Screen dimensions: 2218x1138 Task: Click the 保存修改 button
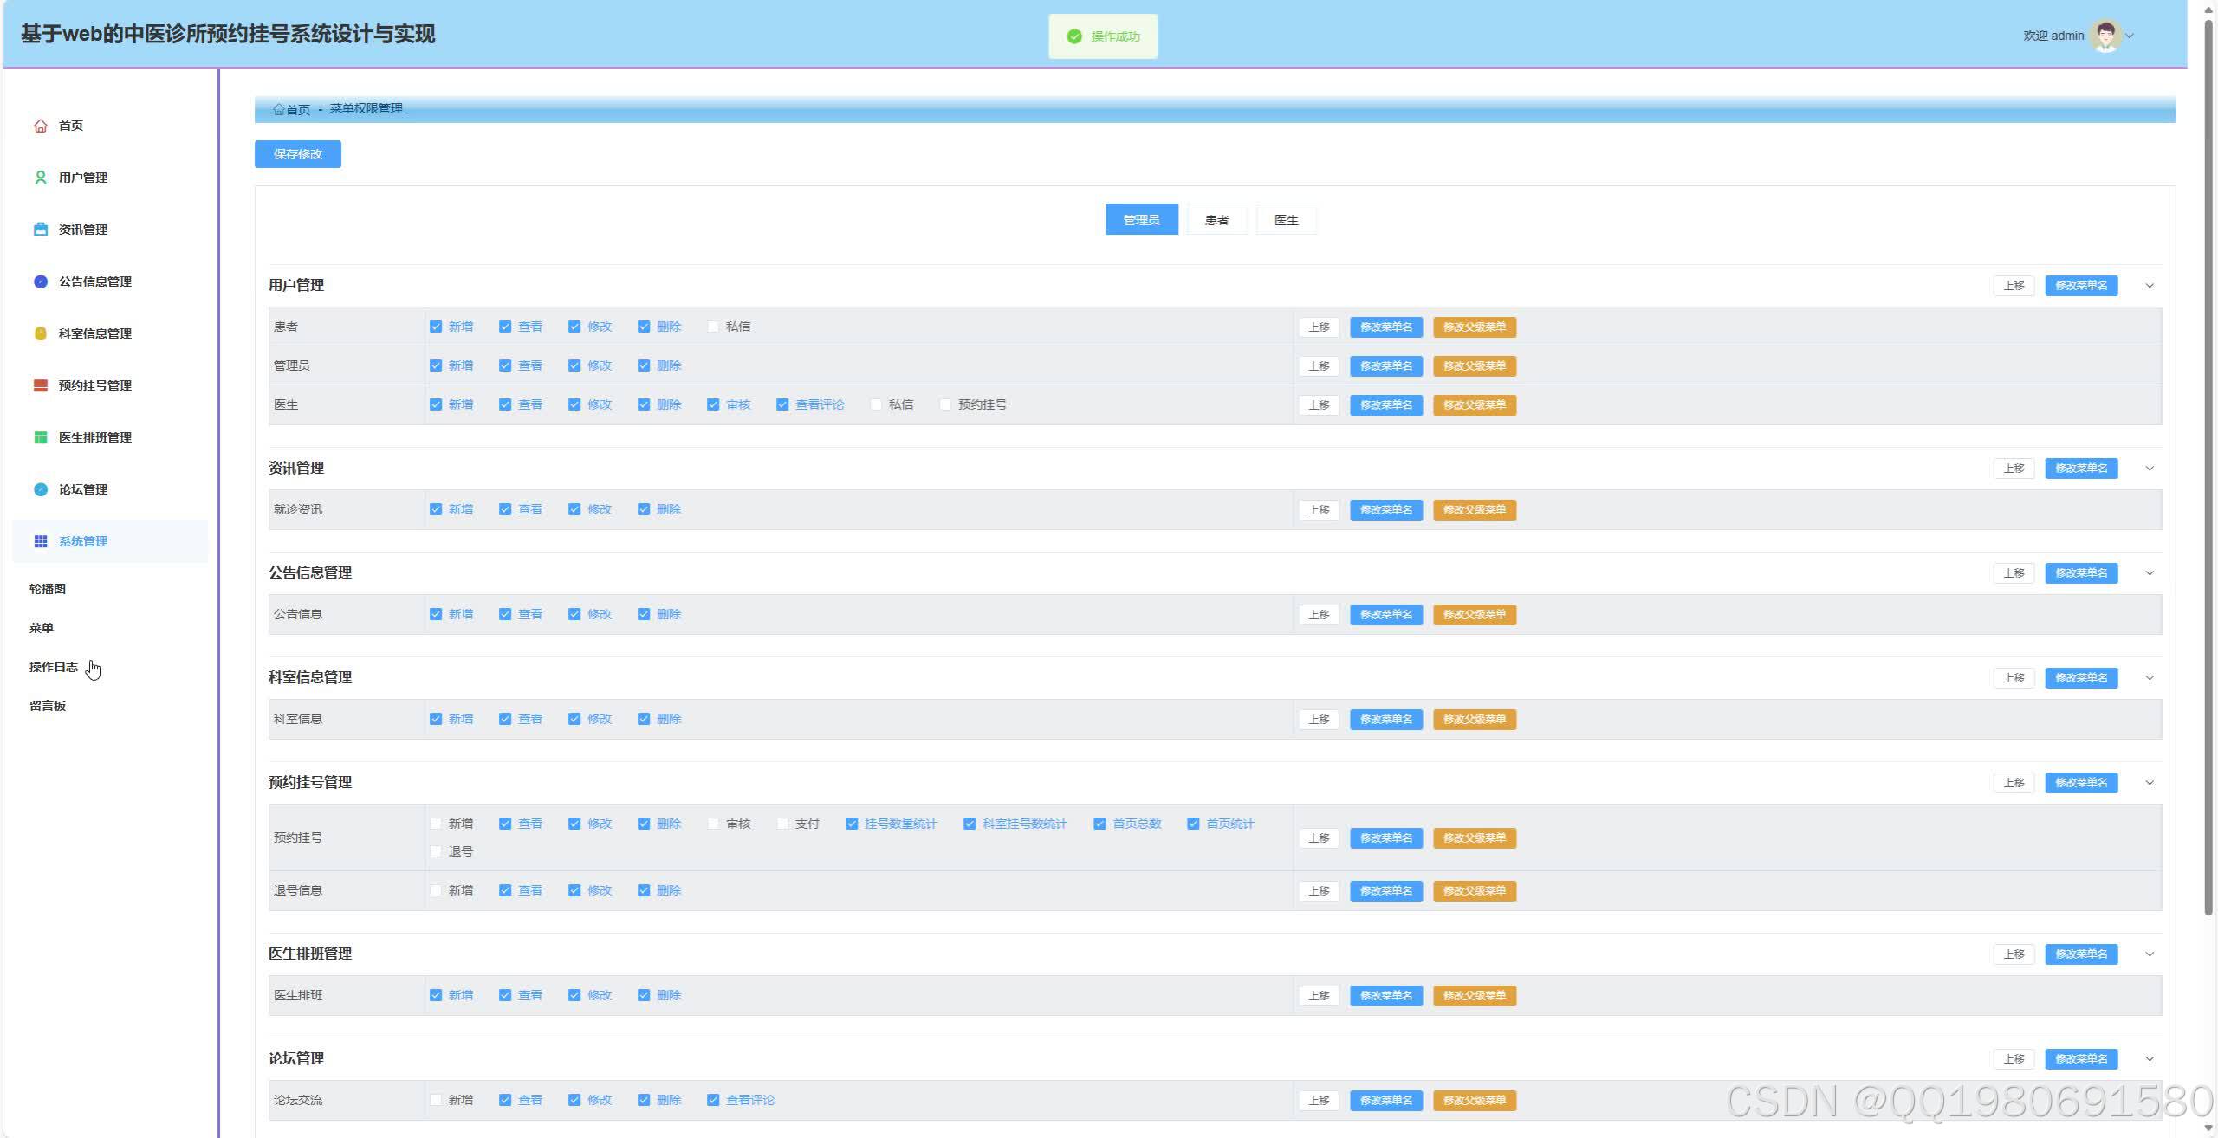(297, 154)
